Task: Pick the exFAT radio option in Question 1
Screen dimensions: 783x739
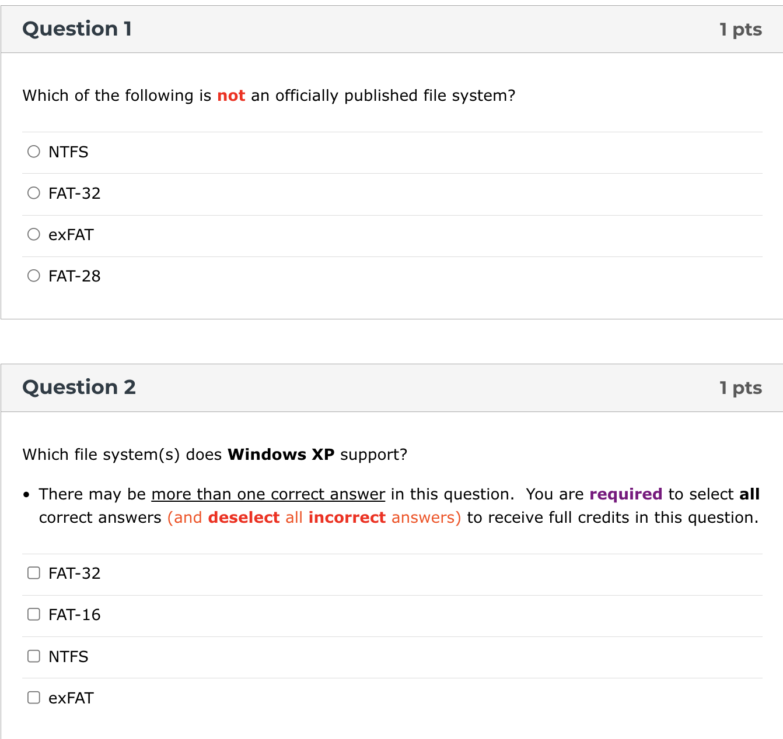Action: coord(34,234)
